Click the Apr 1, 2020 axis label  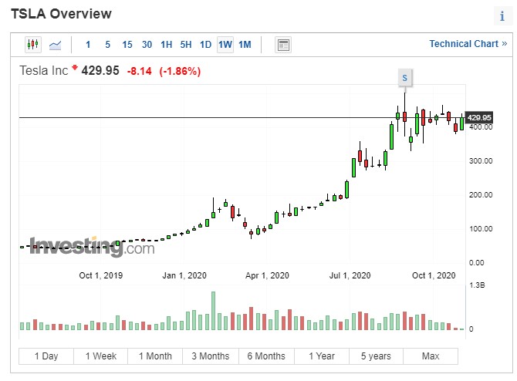tap(267, 275)
